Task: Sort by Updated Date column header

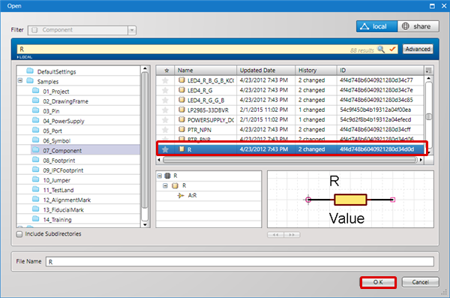Action: click(x=266, y=71)
